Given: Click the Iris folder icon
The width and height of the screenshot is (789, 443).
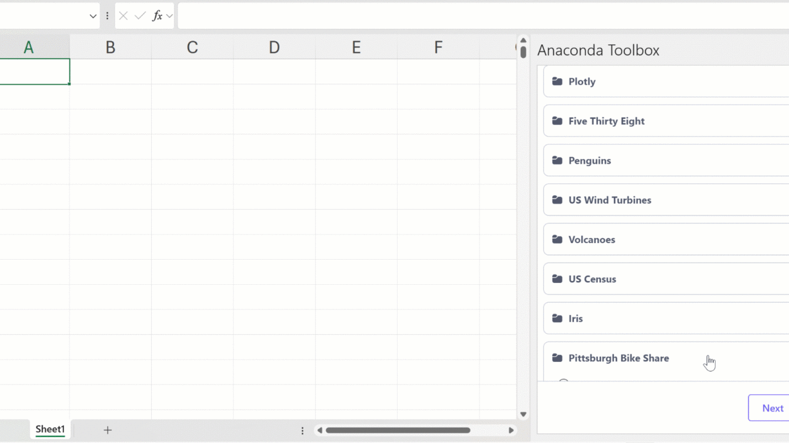Looking at the screenshot, I should pyautogui.click(x=557, y=319).
